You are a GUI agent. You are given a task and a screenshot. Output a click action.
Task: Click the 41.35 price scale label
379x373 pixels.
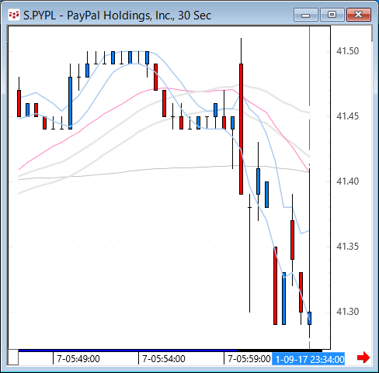tap(348, 247)
